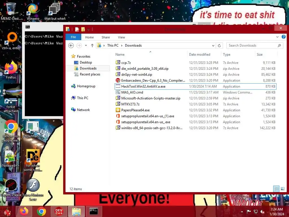Expand the ribbon with the chevron
The height and width of the screenshot is (217, 289).
[x=277, y=37]
